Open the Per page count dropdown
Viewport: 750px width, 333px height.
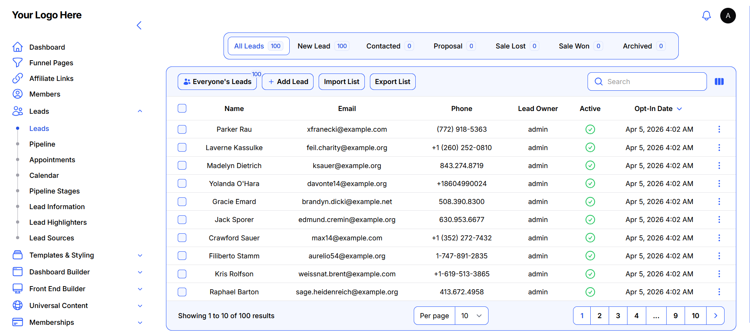(471, 316)
